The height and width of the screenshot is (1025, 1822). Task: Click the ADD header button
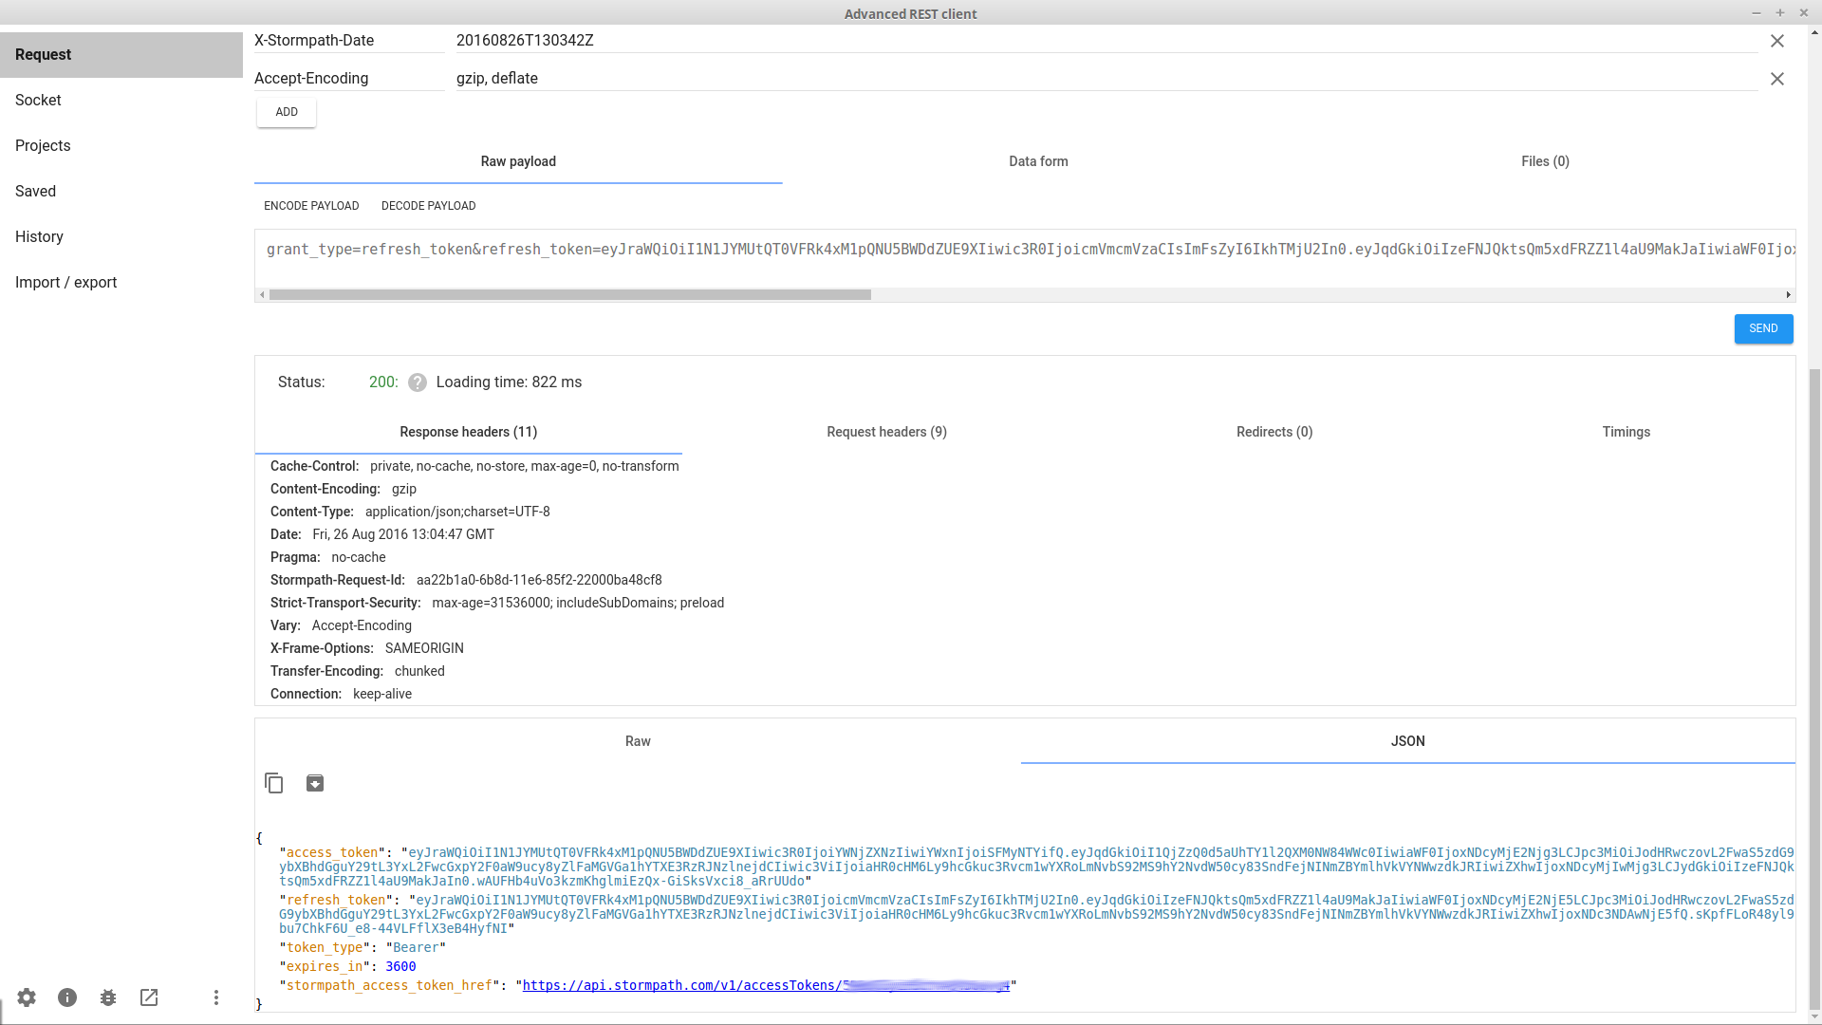click(x=287, y=112)
